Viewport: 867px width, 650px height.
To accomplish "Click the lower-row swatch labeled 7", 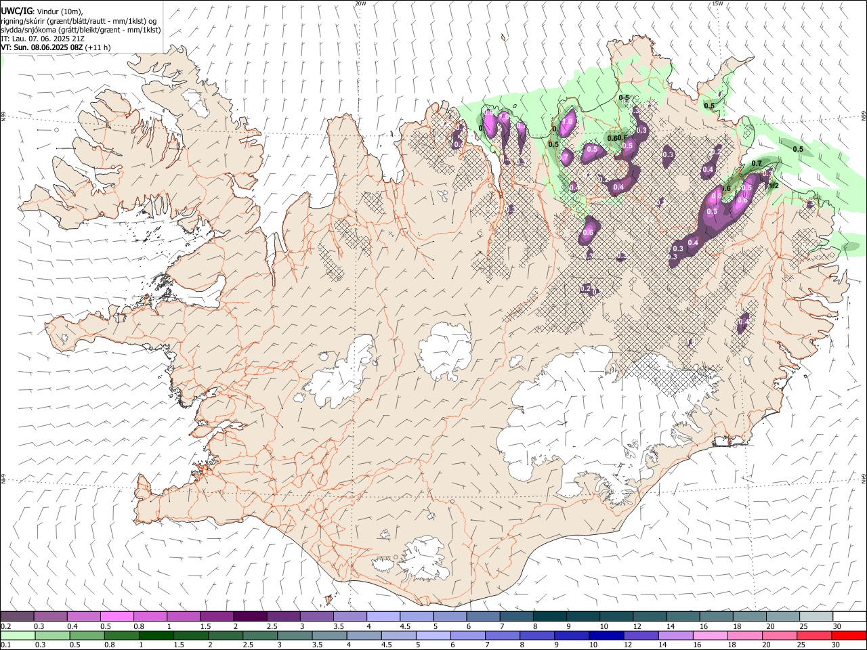I will coord(502,635).
